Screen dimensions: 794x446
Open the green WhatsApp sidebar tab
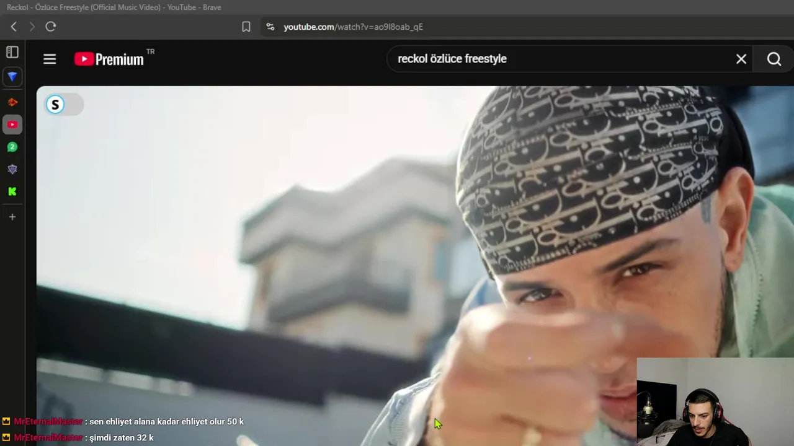(12, 147)
